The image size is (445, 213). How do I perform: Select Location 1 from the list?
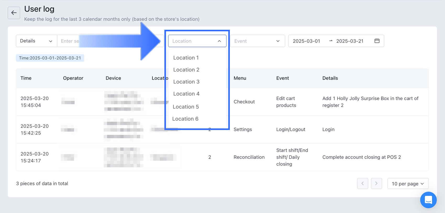tap(186, 58)
